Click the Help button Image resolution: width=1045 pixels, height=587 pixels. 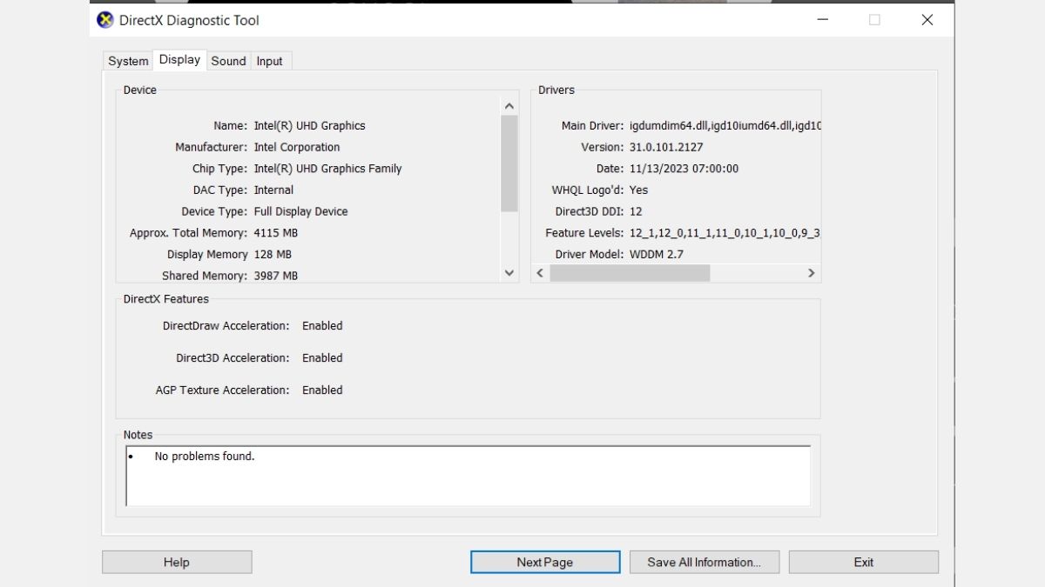[x=177, y=562]
